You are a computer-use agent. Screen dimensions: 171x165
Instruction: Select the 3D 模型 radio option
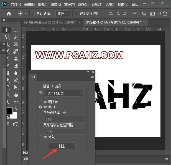click(40, 107)
